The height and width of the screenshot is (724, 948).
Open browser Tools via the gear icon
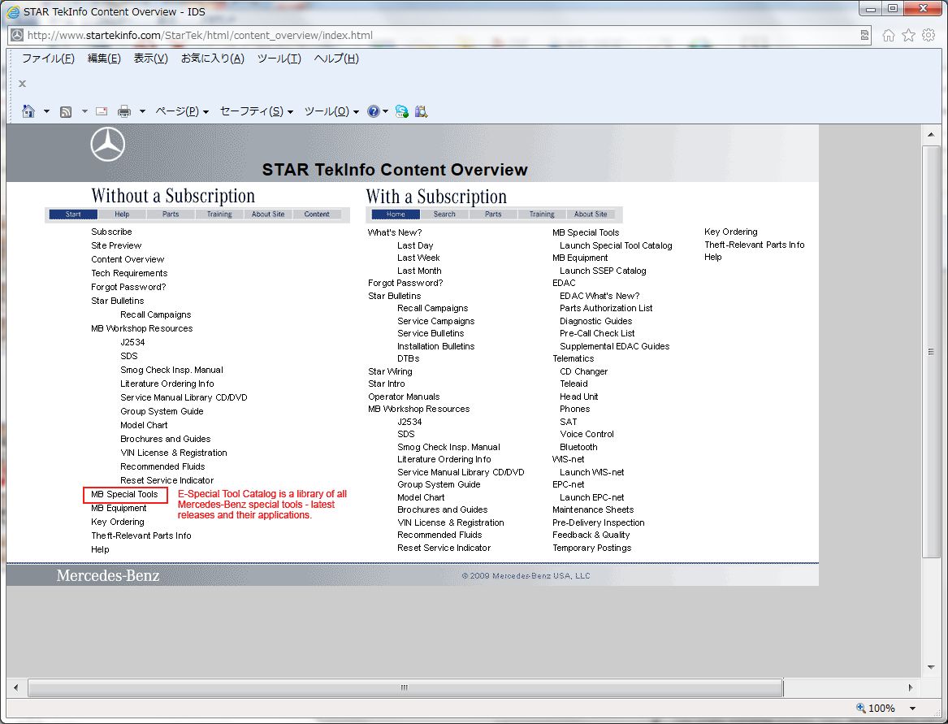point(929,35)
